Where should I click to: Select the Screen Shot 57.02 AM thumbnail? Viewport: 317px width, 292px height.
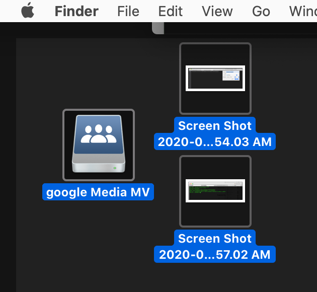point(215,191)
